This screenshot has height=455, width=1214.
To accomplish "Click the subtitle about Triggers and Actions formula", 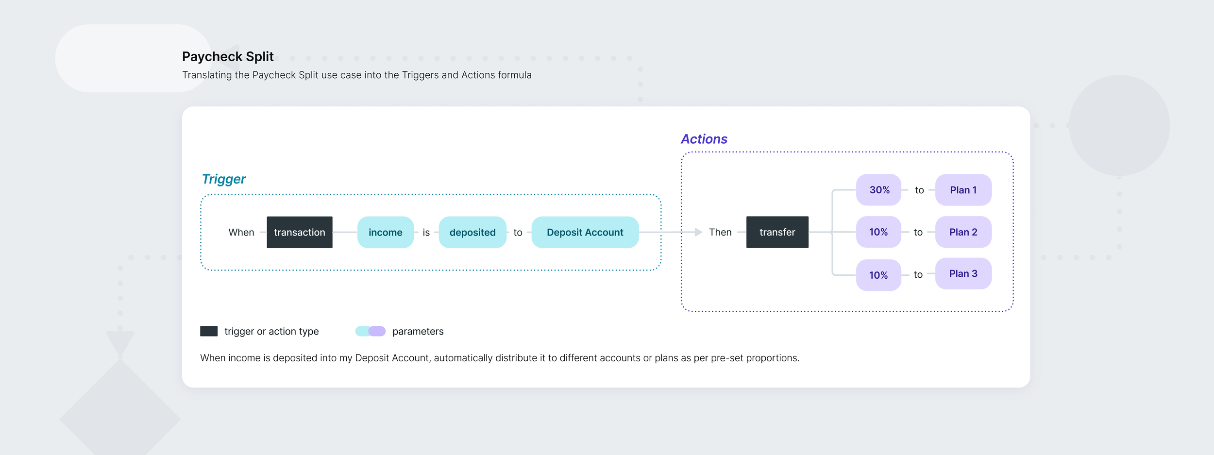I will (x=357, y=75).
